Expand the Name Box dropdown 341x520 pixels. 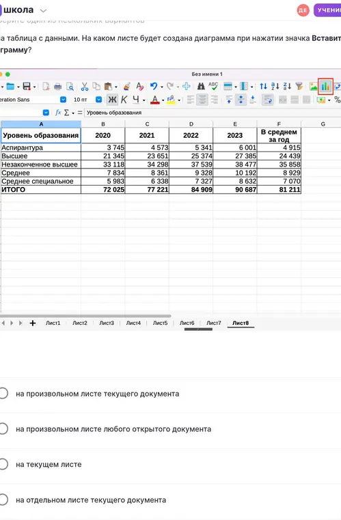pos(46,113)
